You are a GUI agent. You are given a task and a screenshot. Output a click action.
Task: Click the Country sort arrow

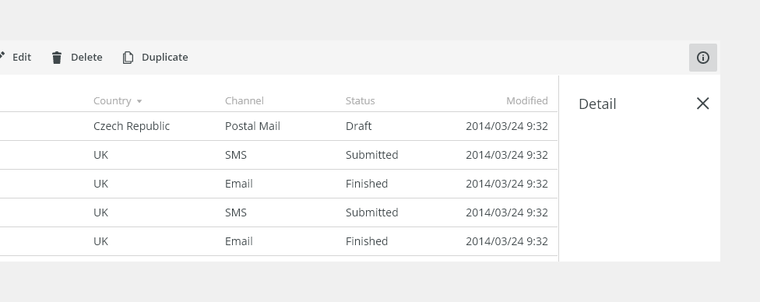[139, 101]
